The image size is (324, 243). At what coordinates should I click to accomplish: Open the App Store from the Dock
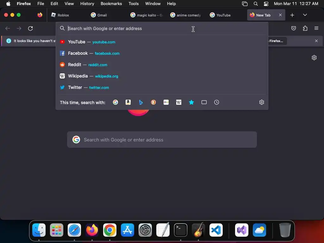click(128, 230)
